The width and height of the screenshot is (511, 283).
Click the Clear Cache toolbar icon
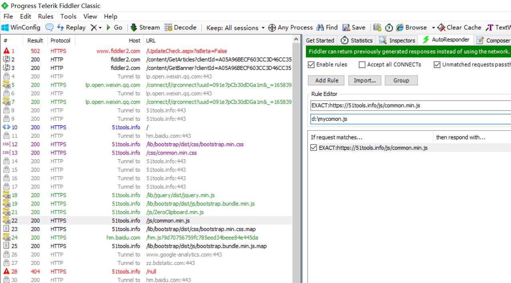click(x=441, y=28)
